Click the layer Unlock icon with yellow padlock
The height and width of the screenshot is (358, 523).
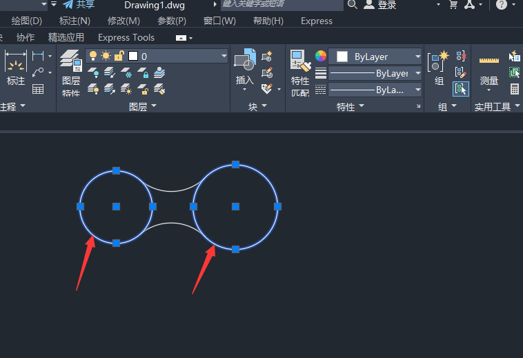point(143,89)
